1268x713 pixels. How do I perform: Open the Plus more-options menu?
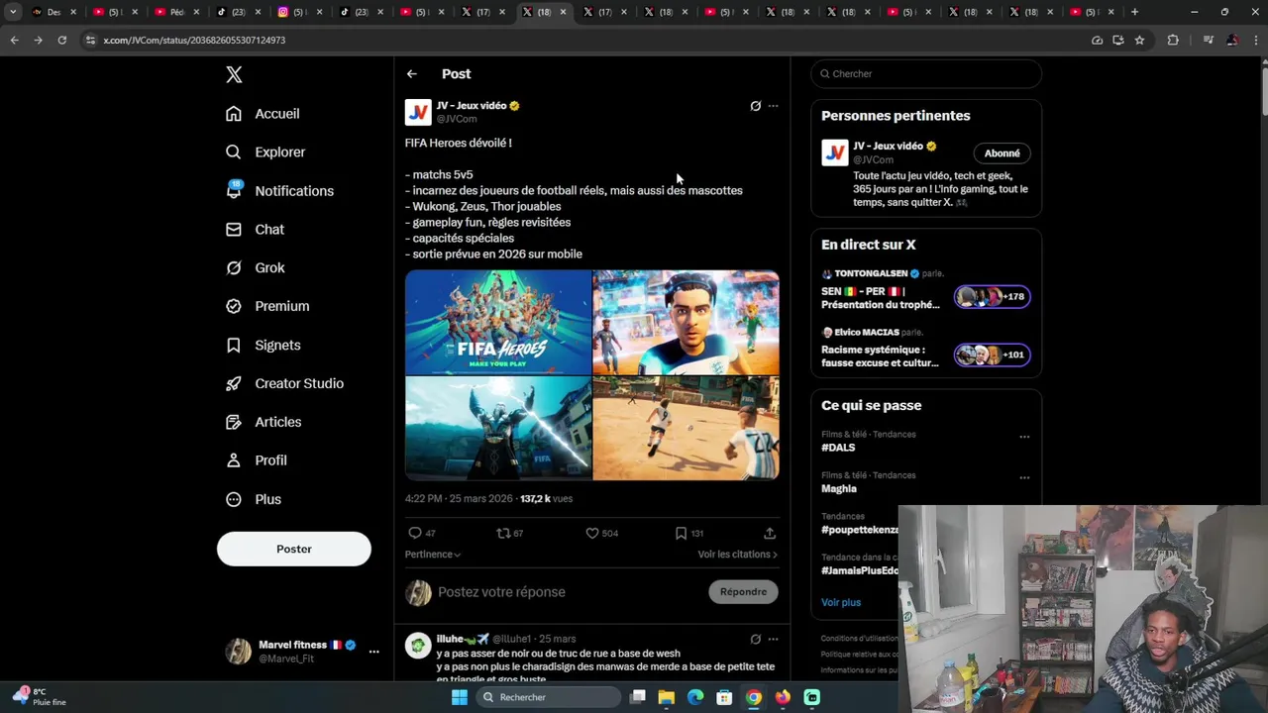click(x=254, y=500)
